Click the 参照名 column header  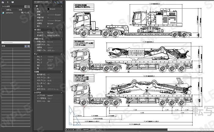tap(11, 10)
